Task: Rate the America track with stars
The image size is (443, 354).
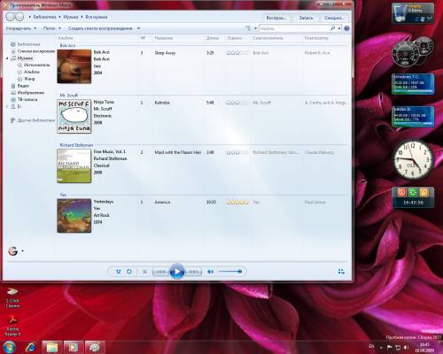Action: click(237, 202)
